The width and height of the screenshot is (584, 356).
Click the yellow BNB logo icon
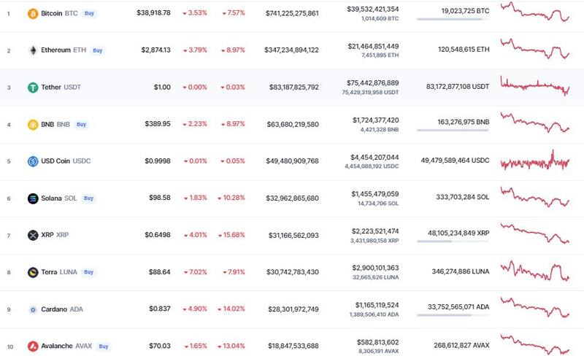point(32,125)
